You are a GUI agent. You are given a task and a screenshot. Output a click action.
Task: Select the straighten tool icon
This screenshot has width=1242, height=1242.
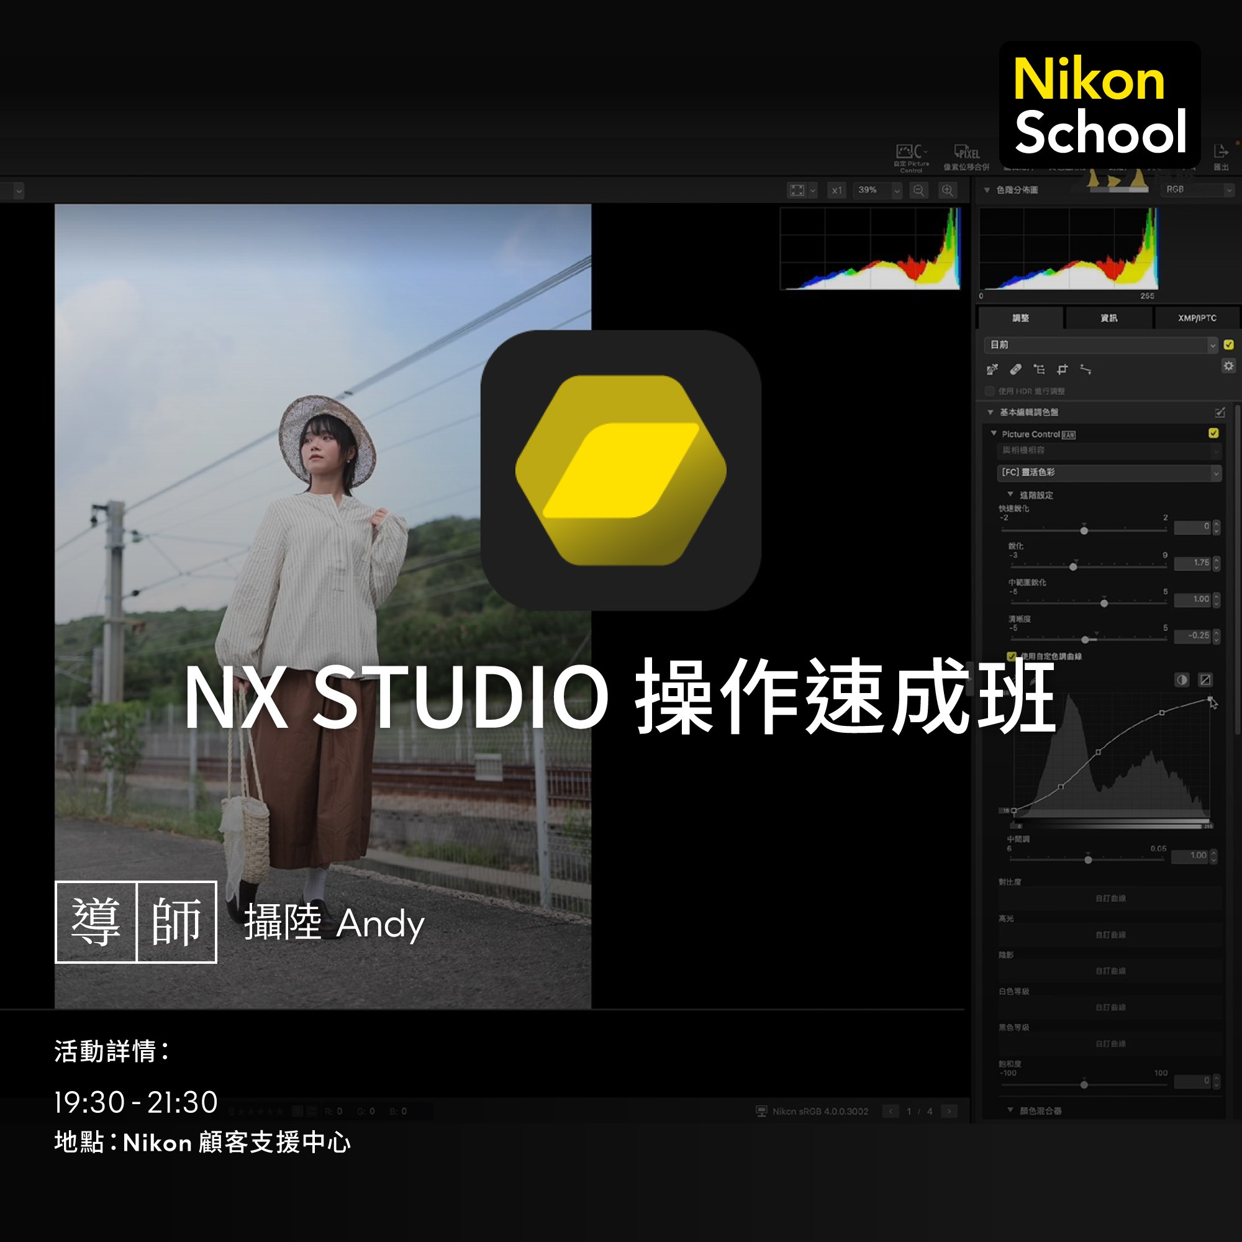pyautogui.click(x=1086, y=369)
